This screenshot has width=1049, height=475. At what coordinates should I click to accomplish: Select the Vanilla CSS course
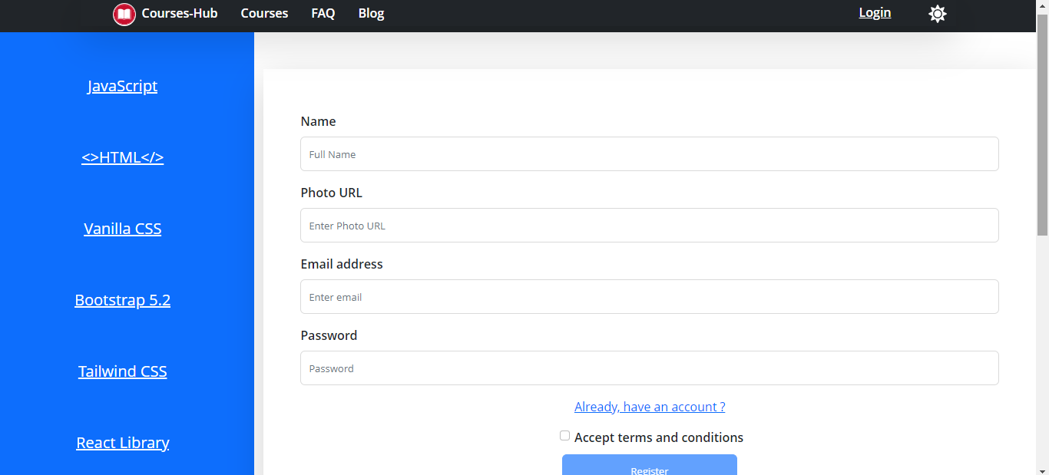(x=122, y=229)
